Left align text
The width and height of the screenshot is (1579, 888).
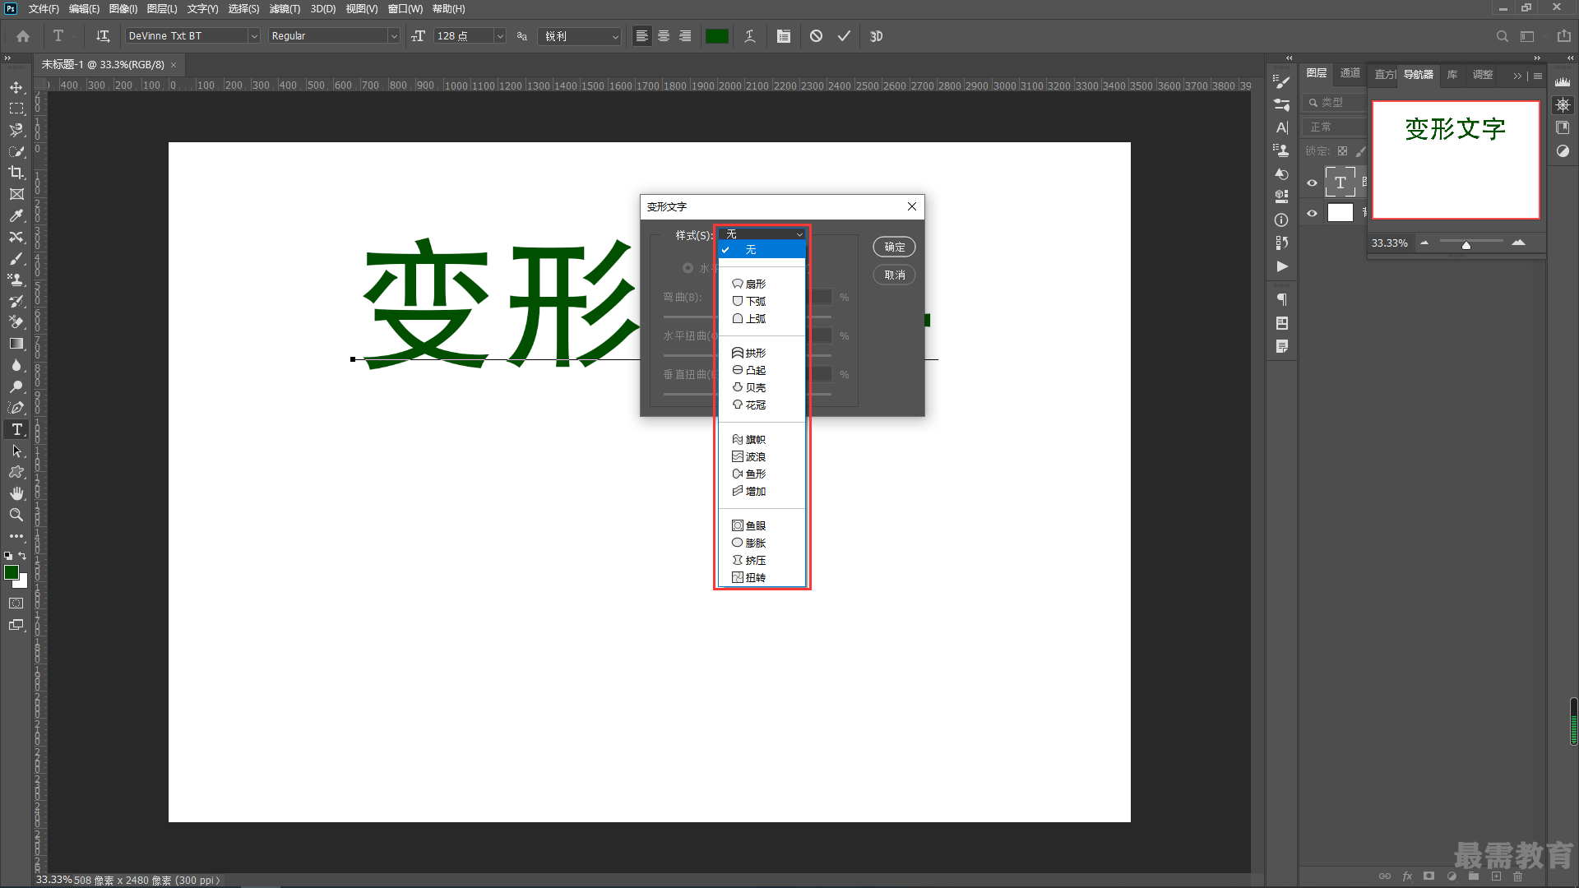click(642, 36)
